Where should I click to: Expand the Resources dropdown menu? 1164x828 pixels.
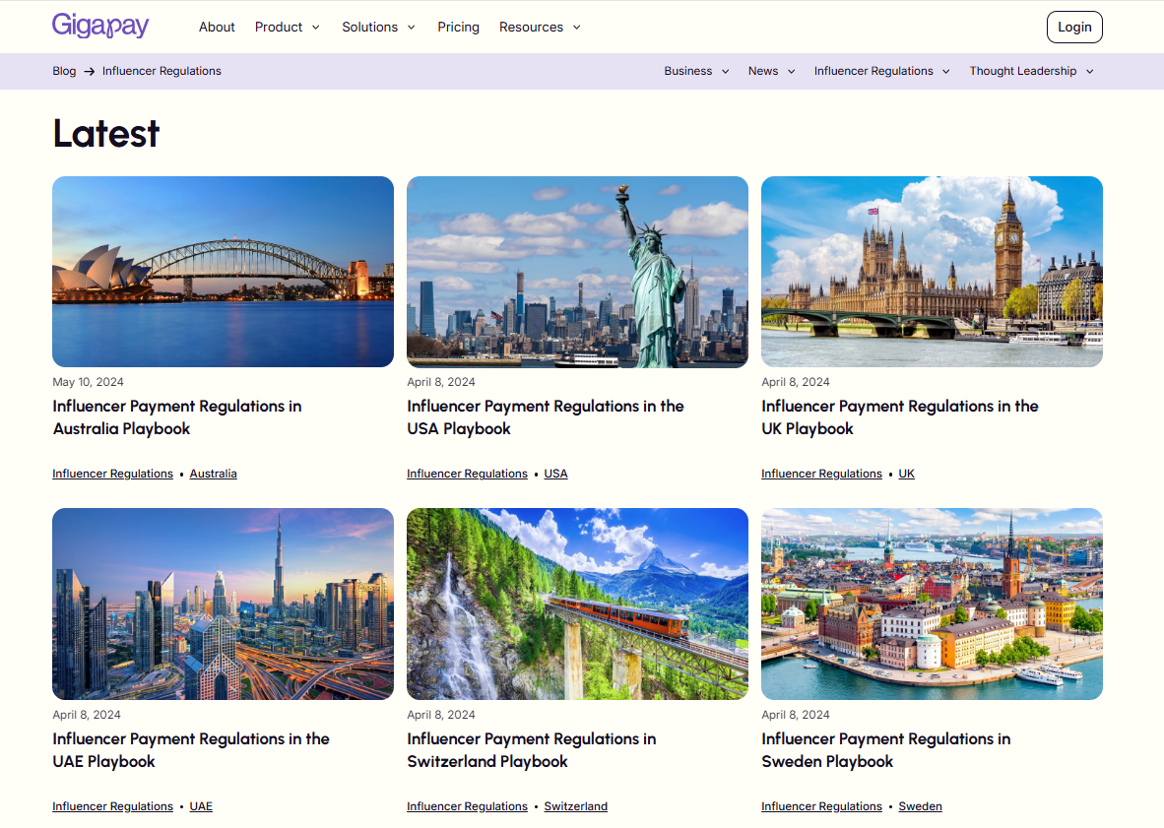click(x=540, y=27)
